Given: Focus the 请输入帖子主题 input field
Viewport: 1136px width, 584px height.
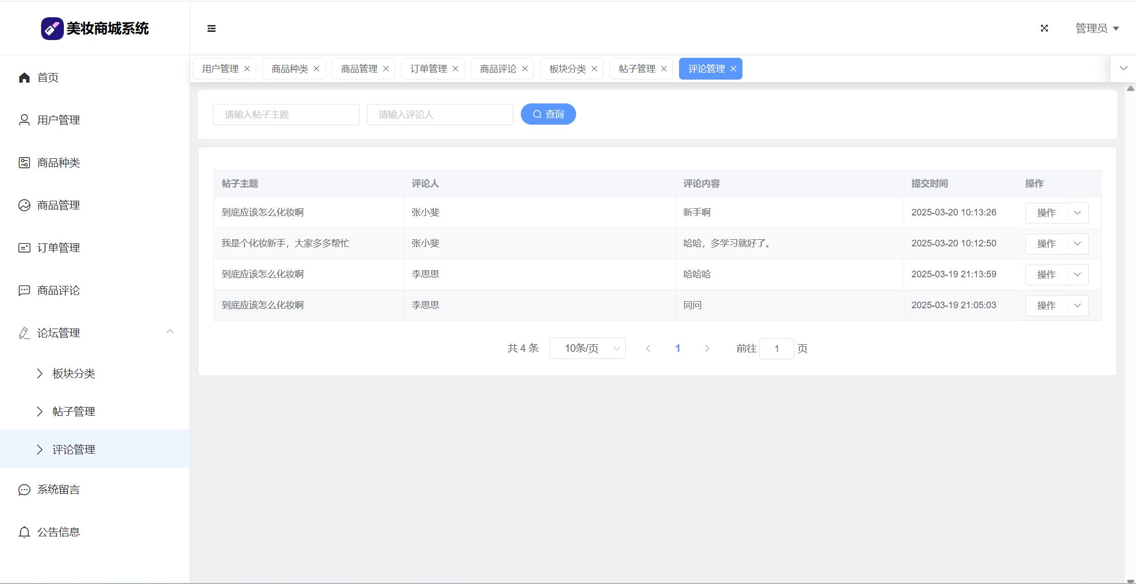Looking at the screenshot, I should [286, 115].
